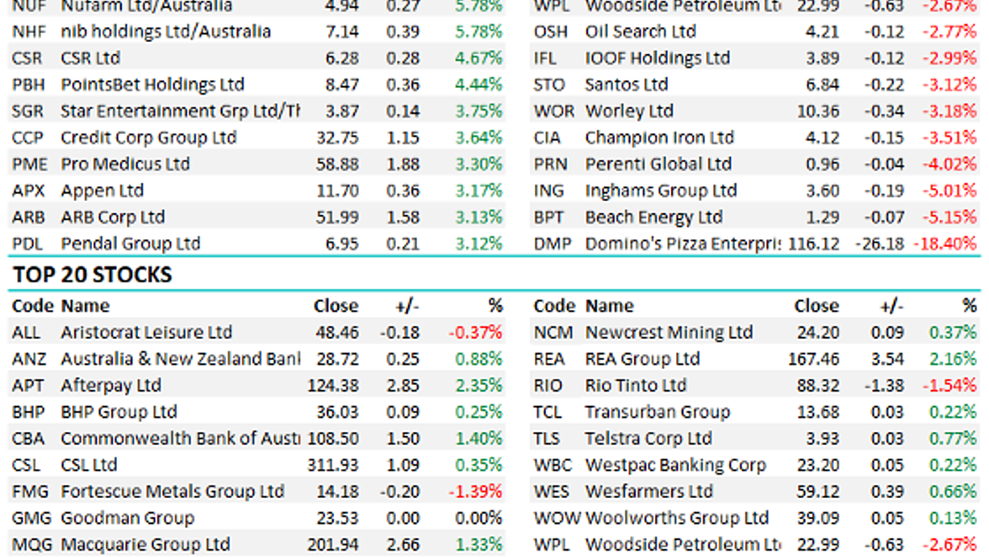Select "Woolworths Group Ltd" name
This screenshot has width=989, height=557.
point(677,520)
